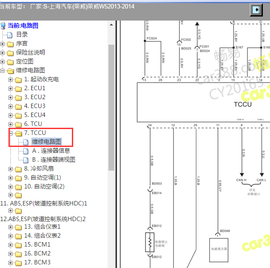Click the folder icon for 15. BCM1
This screenshot has height=268, width=270.
coord(18,245)
